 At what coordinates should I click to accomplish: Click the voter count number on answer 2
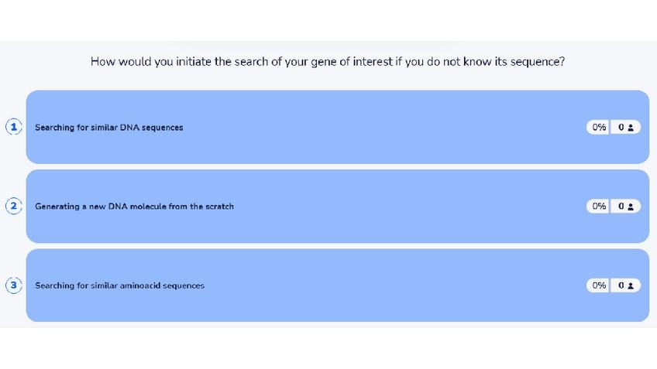click(x=621, y=207)
